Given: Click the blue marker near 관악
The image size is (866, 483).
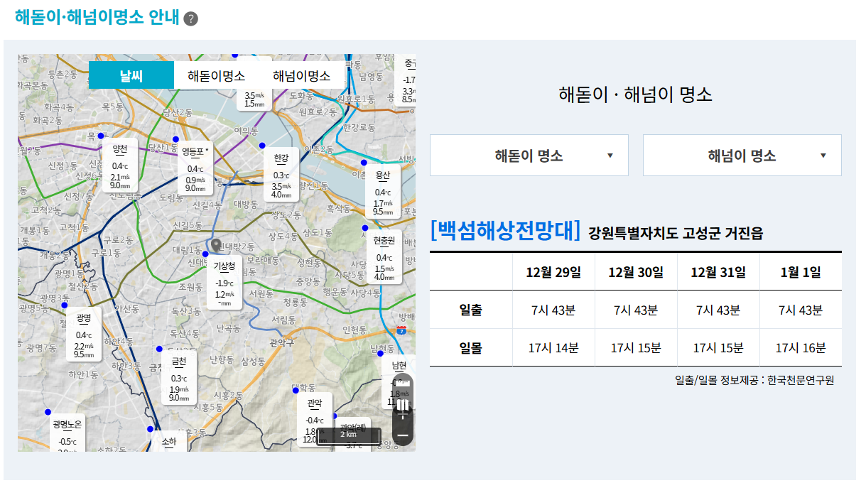Looking at the screenshot, I should tap(295, 391).
